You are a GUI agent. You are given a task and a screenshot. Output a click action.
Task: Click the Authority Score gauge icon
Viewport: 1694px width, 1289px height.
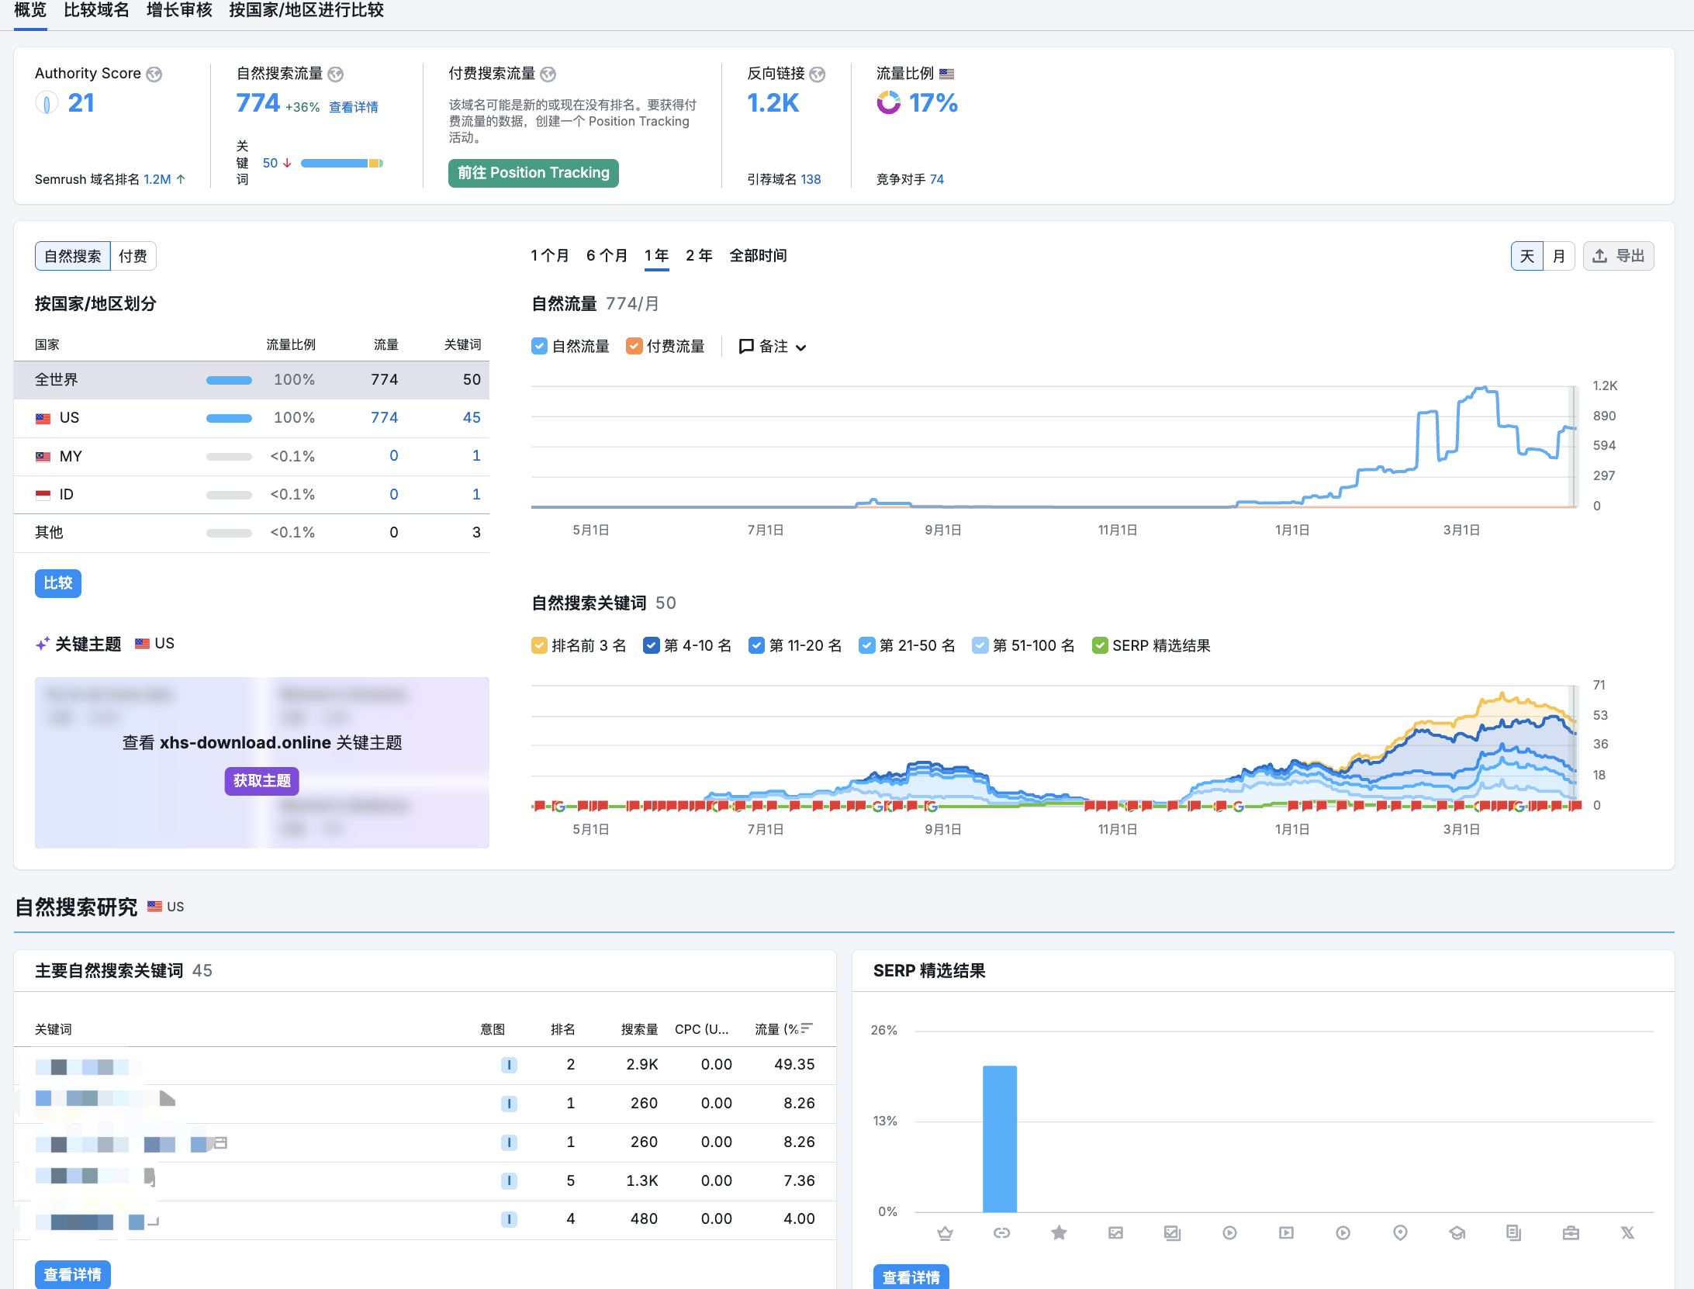pyautogui.click(x=47, y=102)
